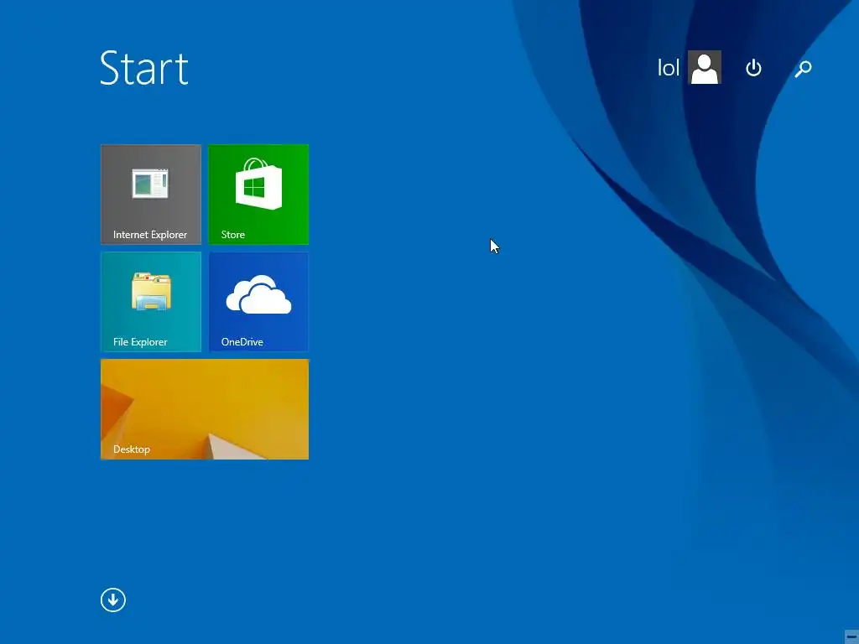The height and width of the screenshot is (644, 859).
Task: Open the OneDrive tile
Action: click(258, 302)
